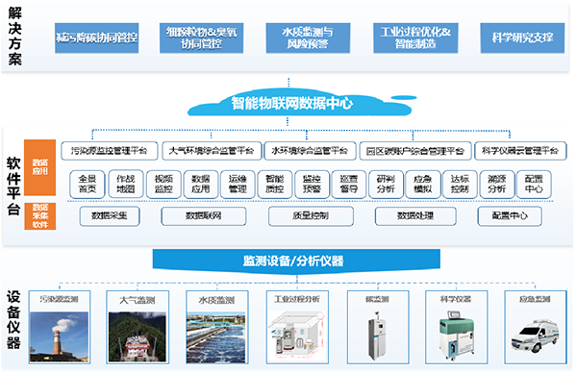577x373 pixels.
Task: Click the 工业过程分析 card title
Action: [297, 299]
